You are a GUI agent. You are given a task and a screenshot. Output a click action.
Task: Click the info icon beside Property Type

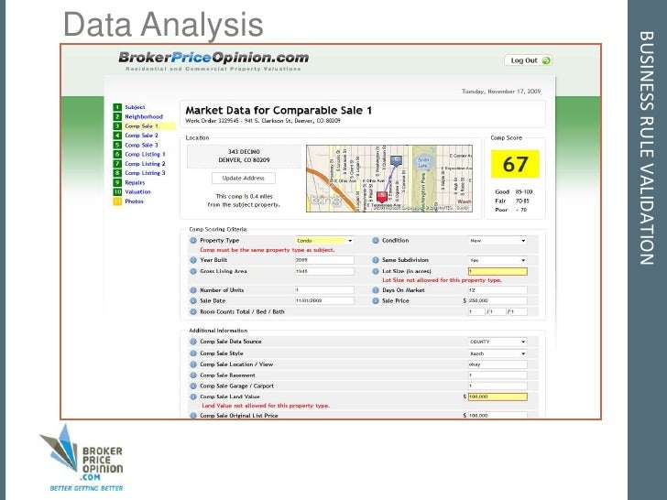click(193, 240)
